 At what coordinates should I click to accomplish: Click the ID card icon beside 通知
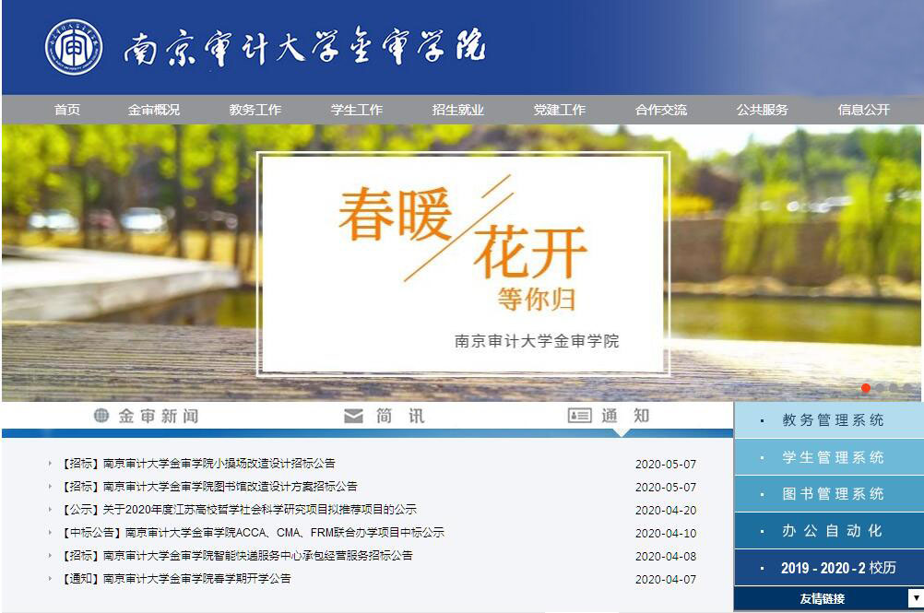(x=579, y=416)
